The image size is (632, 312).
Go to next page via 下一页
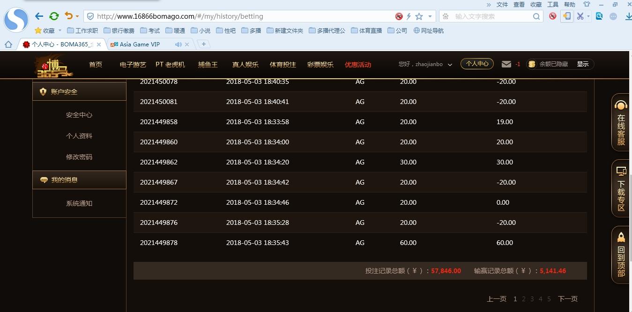pos(568,299)
